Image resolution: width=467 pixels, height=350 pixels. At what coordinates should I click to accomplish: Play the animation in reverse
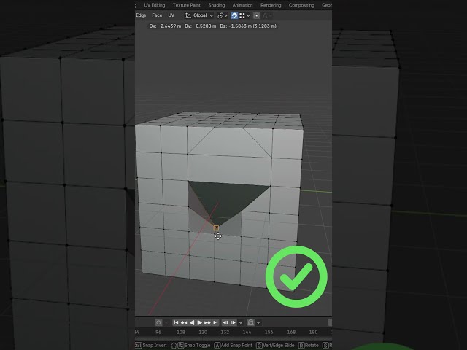(192, 322)
